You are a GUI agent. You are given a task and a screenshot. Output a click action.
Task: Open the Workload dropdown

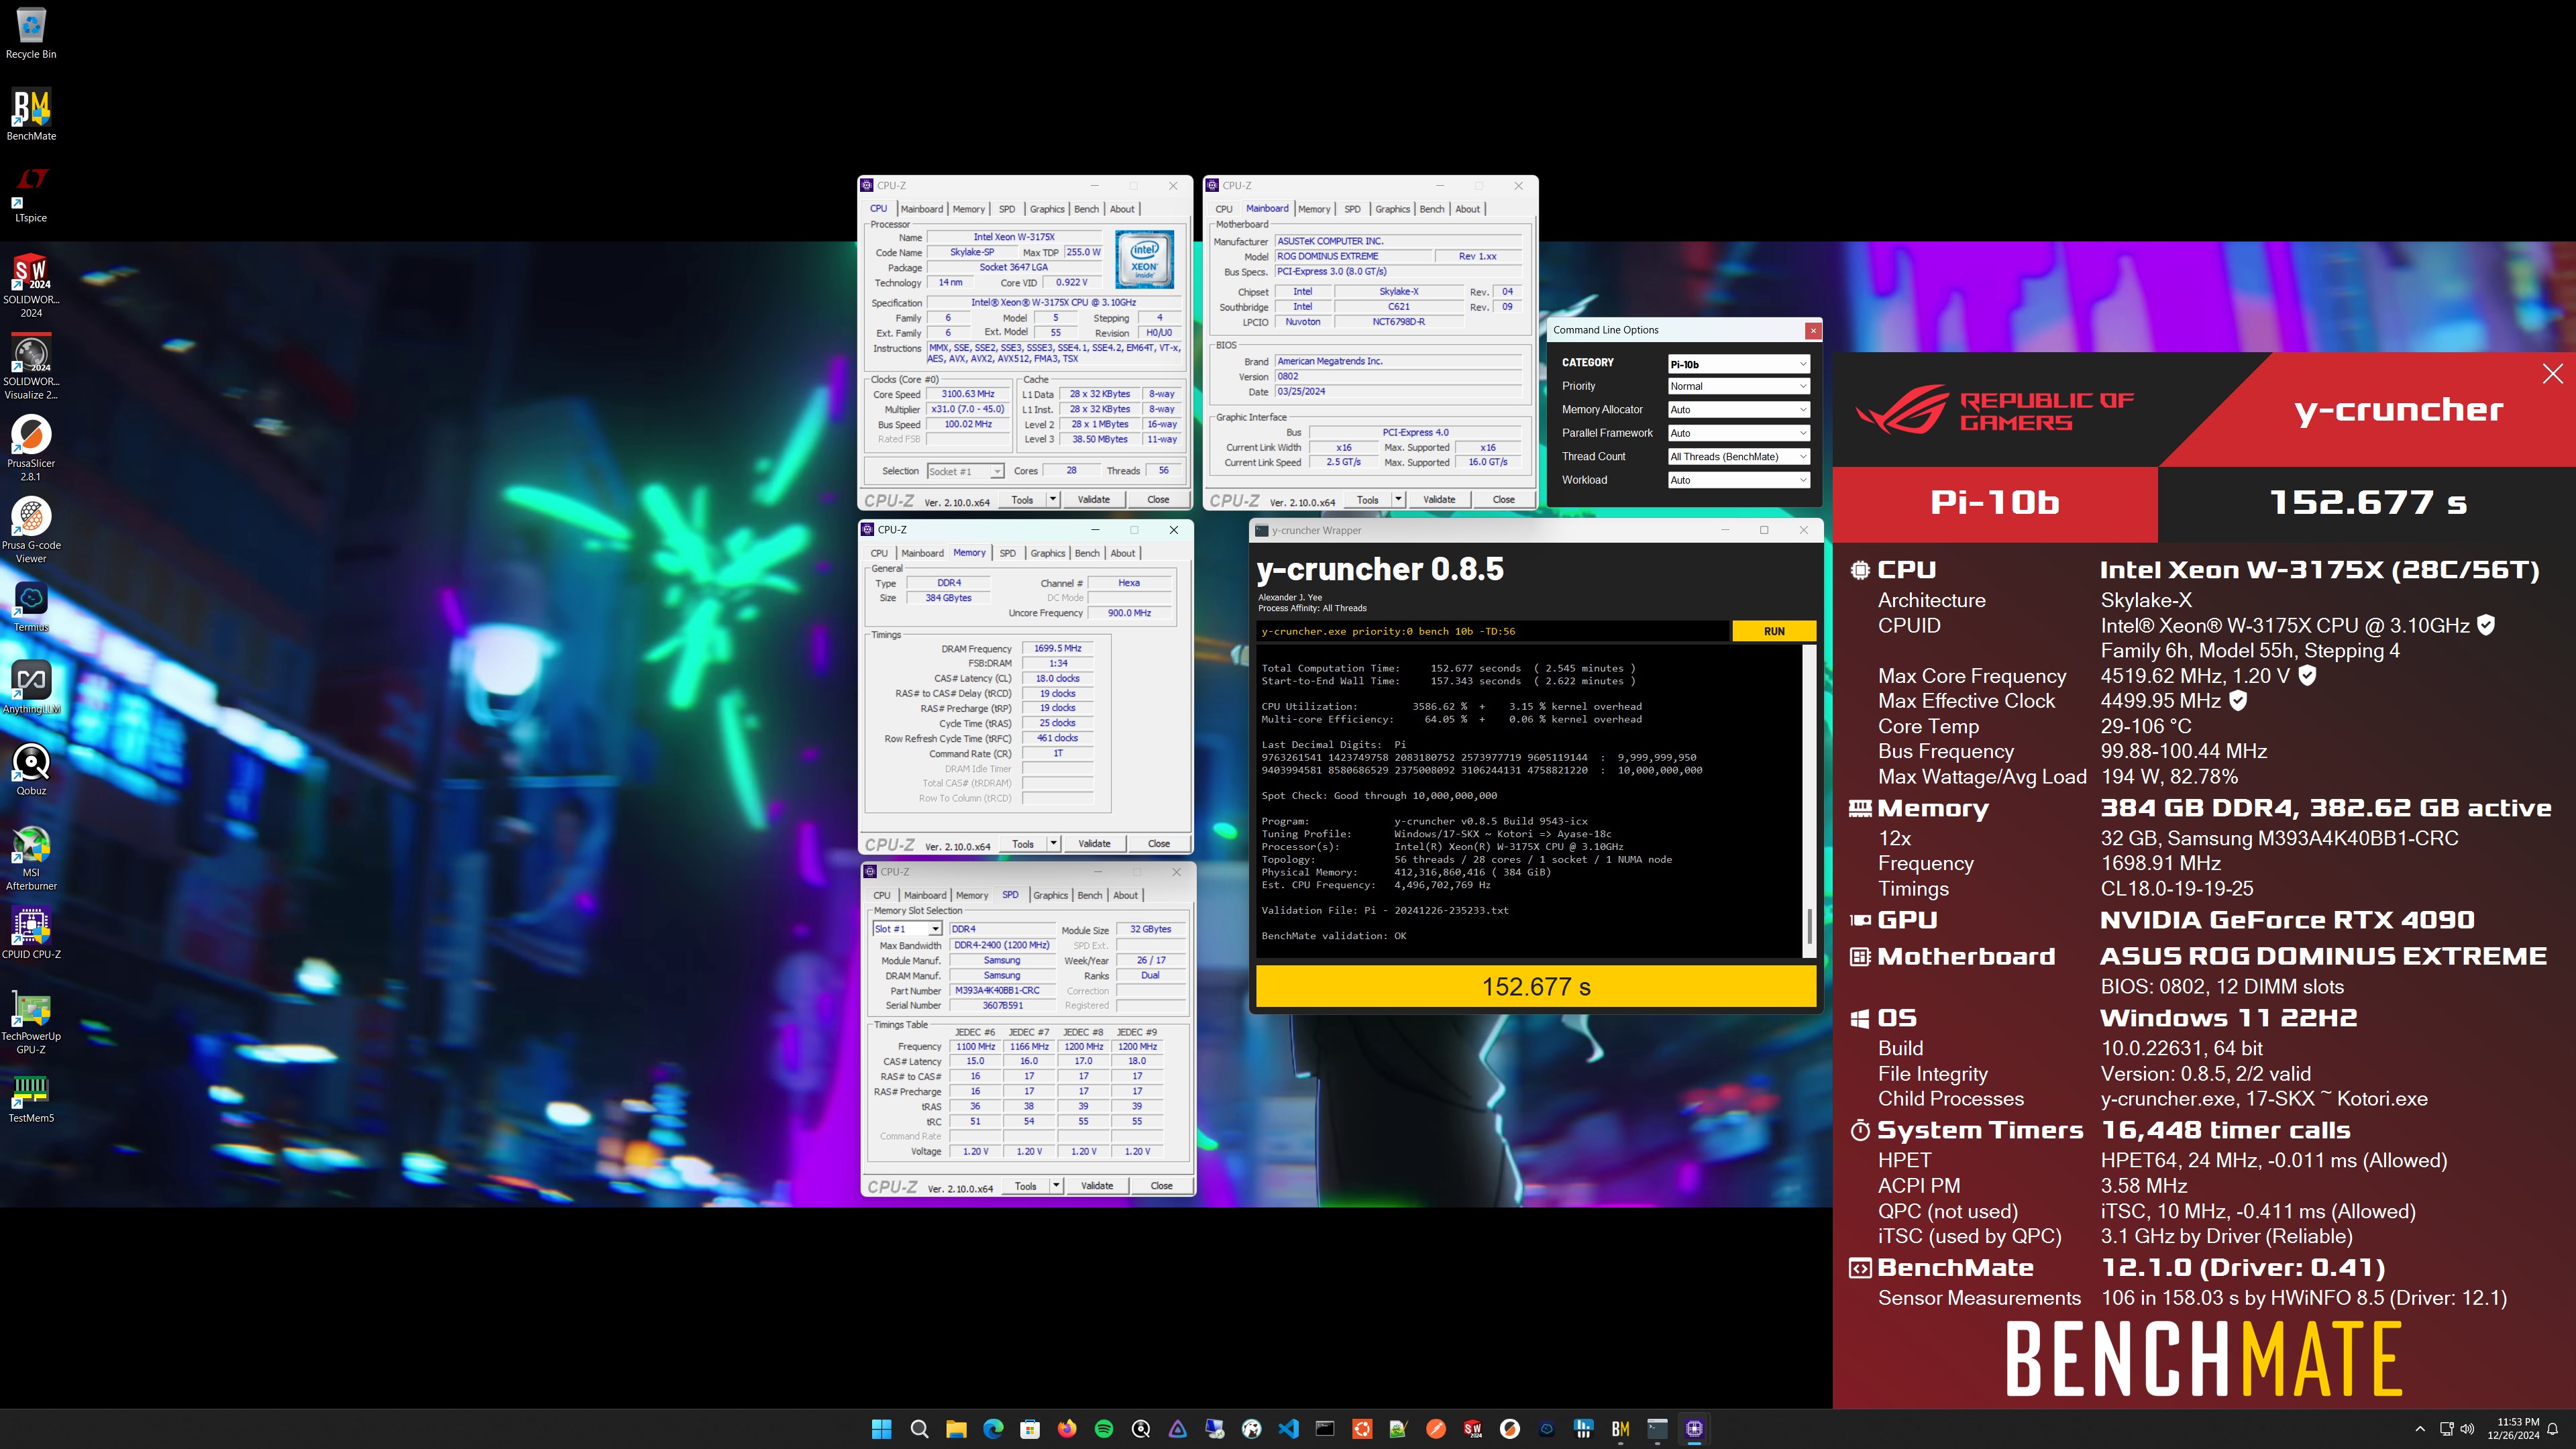pos(1738,480)
